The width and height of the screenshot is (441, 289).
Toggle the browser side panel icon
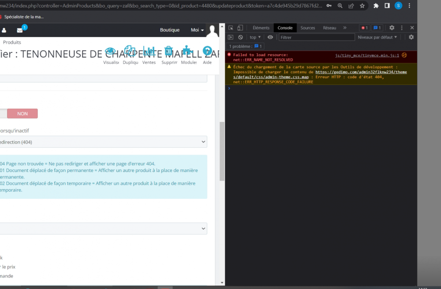click(x=387, y=6)
